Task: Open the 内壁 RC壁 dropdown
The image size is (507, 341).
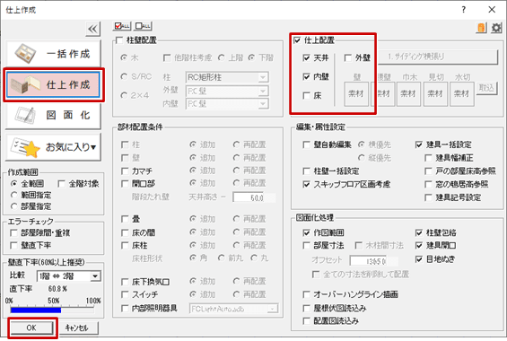Action: [227, 104]
